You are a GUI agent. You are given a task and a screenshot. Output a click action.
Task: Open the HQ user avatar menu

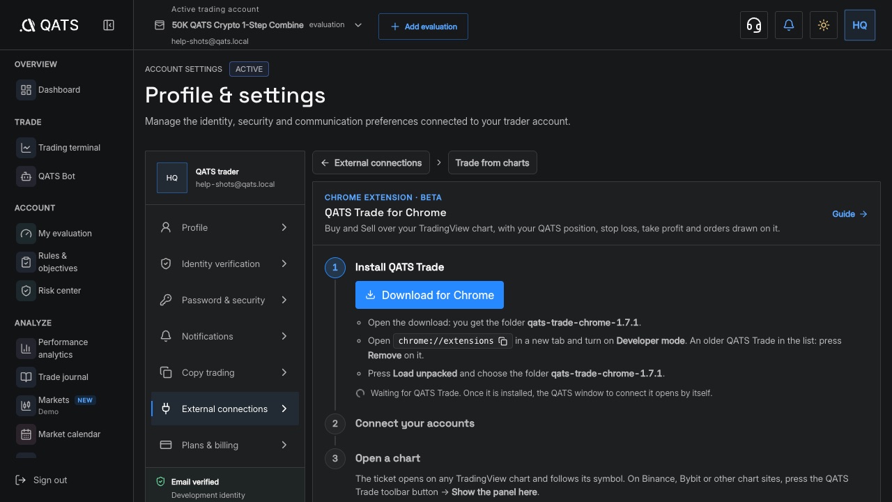coord(860,25)
